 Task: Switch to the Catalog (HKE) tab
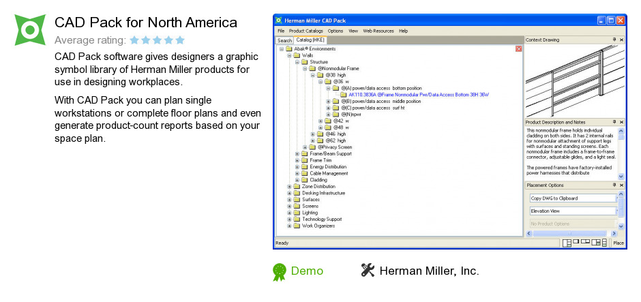pyautogui.click(x=310, y=40)
